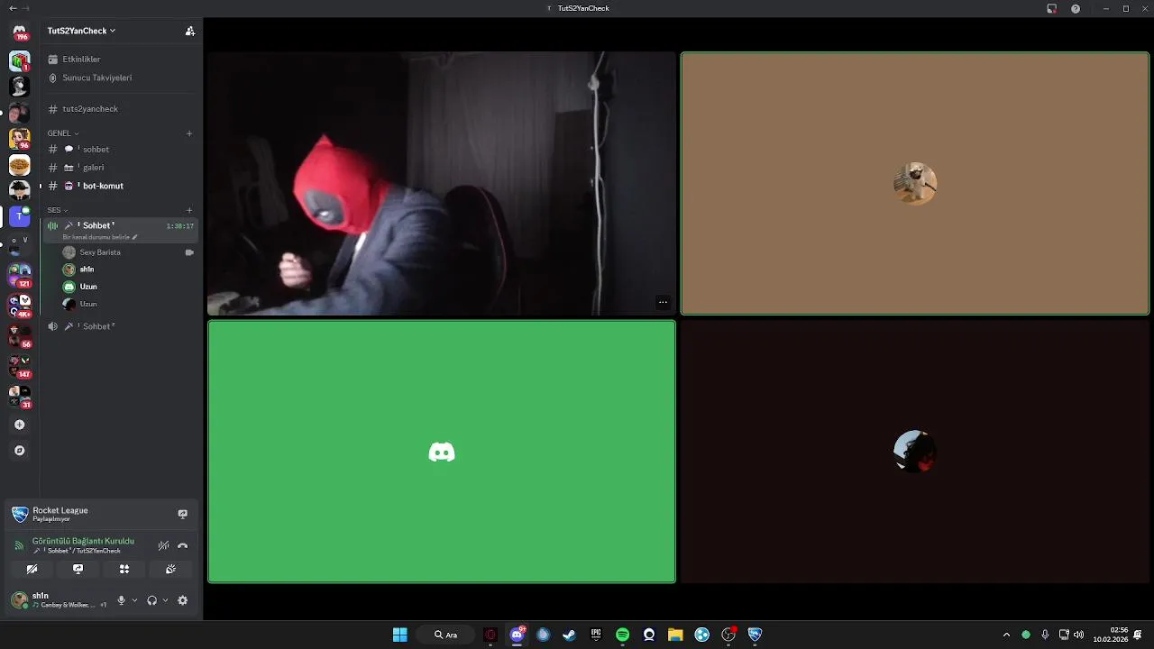Deafen with the headphones button
Viewport: 1154px width, 649px height.
pyautogui.click(x=151, y=600)
